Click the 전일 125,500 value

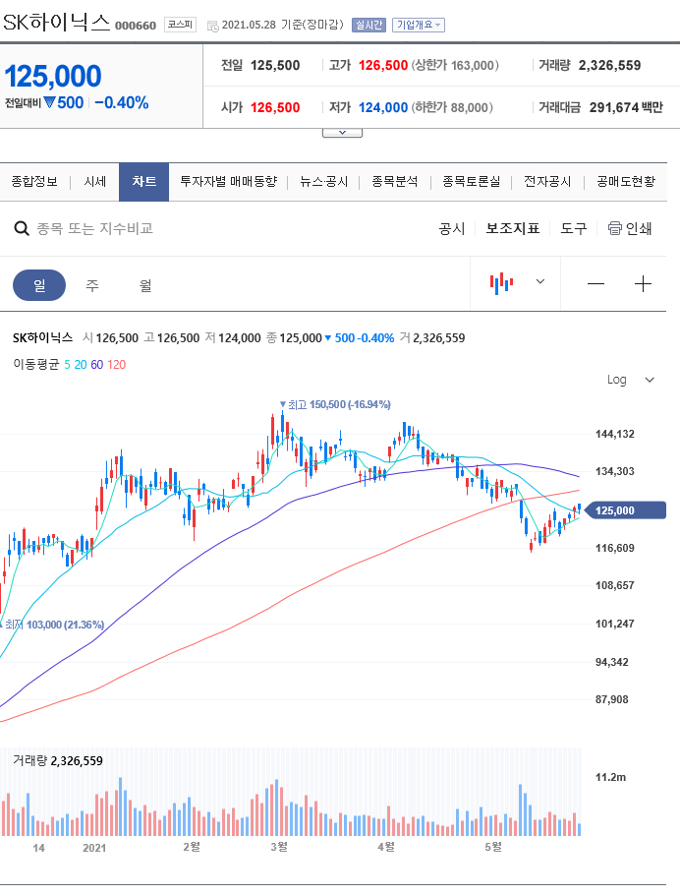(x=275, y=65)
